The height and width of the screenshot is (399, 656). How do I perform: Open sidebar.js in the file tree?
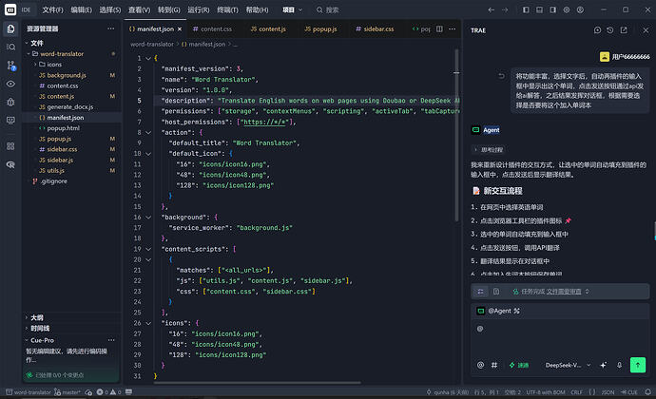pyautogui.click(x=60, y=160)
